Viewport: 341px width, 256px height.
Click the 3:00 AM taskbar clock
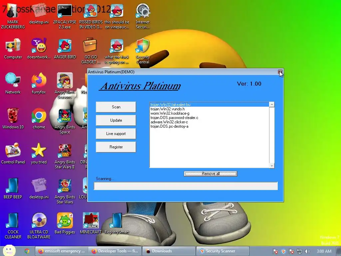click(324, 251)
